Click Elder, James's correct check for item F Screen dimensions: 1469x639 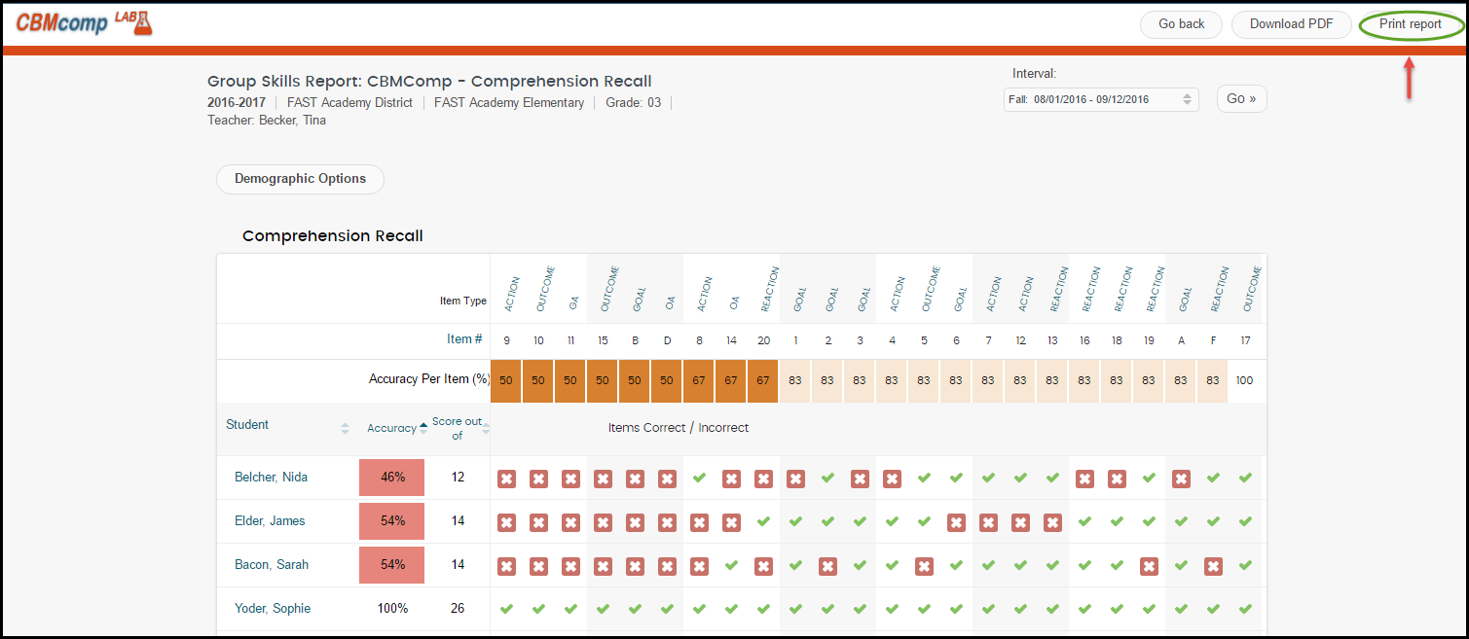1213,521
